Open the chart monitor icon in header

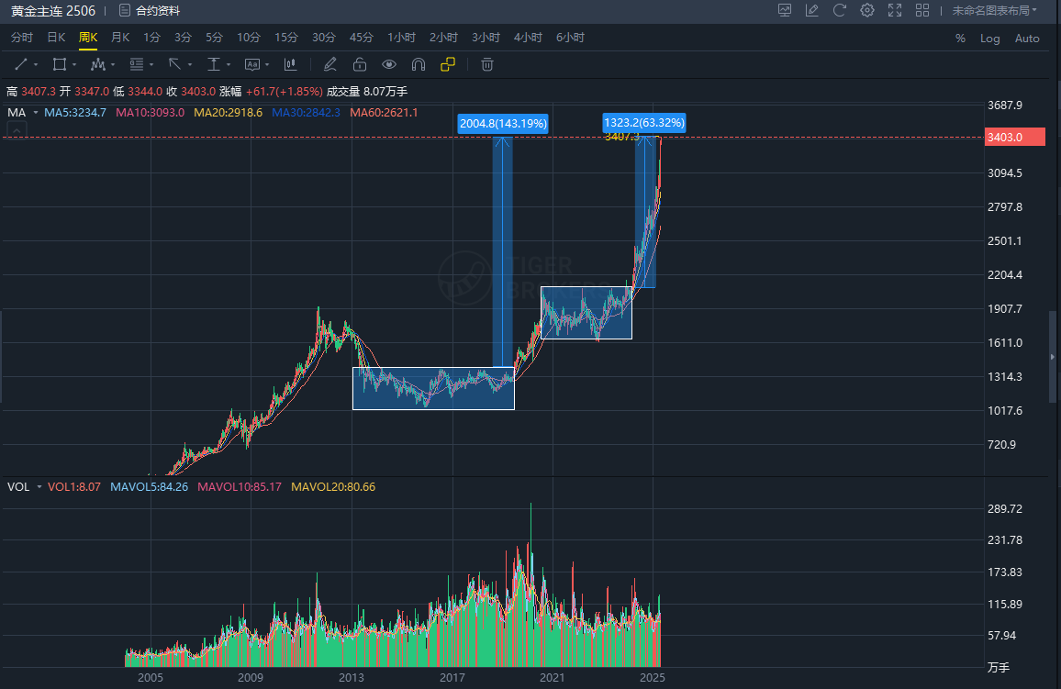785,10
